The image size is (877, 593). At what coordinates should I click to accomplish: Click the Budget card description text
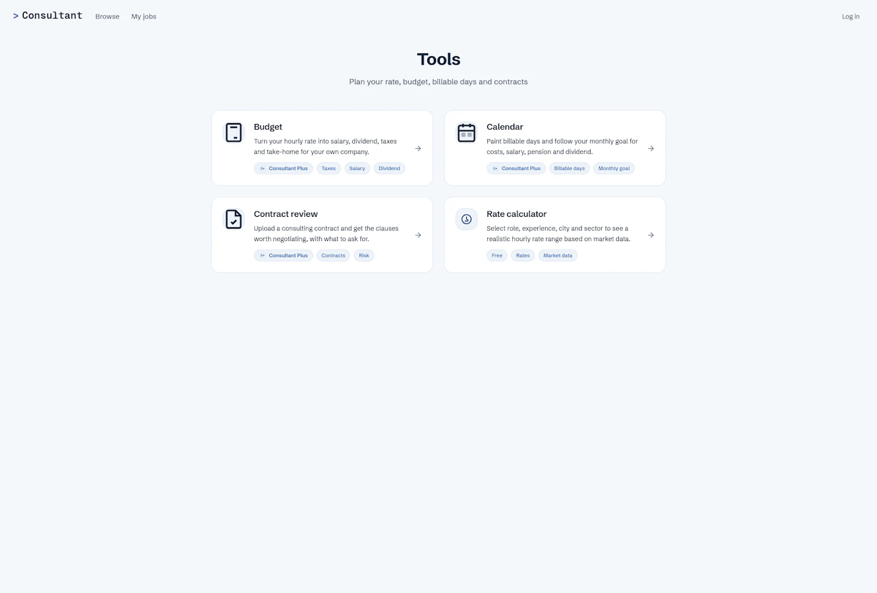tap(325, 146)
